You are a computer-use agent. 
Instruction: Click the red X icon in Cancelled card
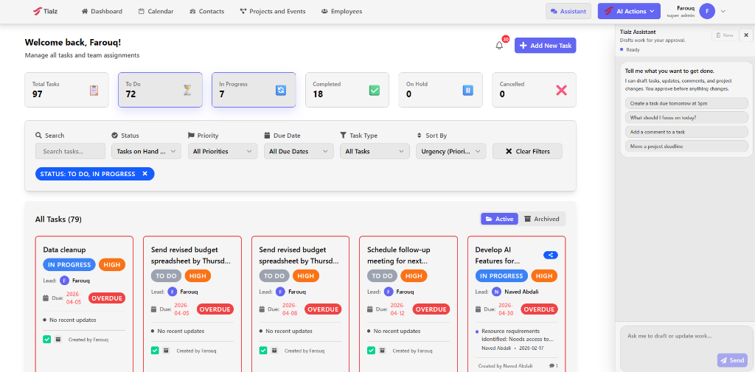[x=561, y=90]
